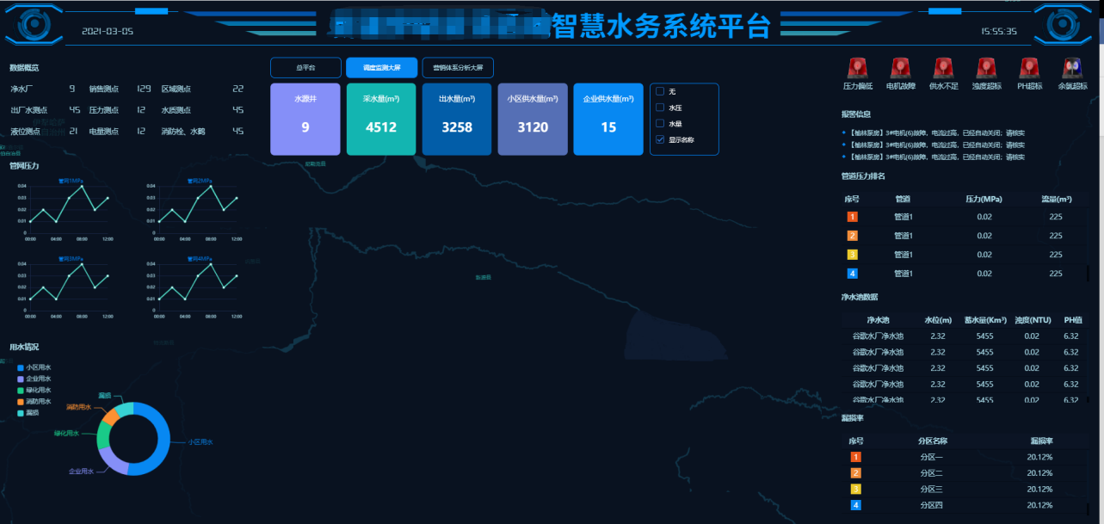The width and height of the screenshot is (1104, 524).
Task: Click the 水源井 statistics card
Action: coord(305,119)
